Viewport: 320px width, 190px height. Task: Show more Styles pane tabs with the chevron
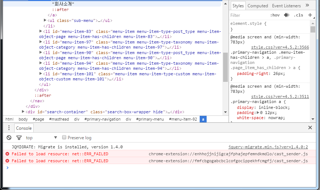coord(307,5)
